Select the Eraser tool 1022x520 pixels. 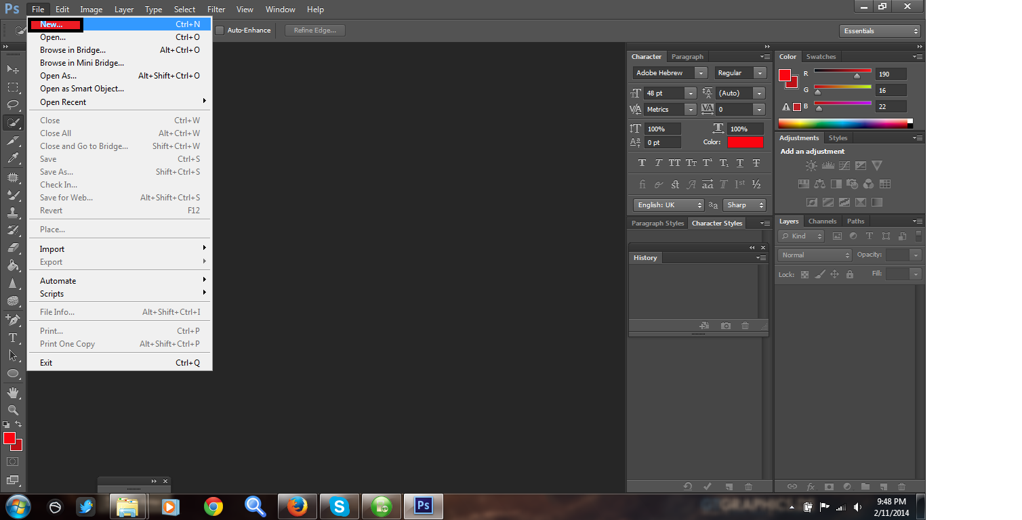(x=13, y=248)
